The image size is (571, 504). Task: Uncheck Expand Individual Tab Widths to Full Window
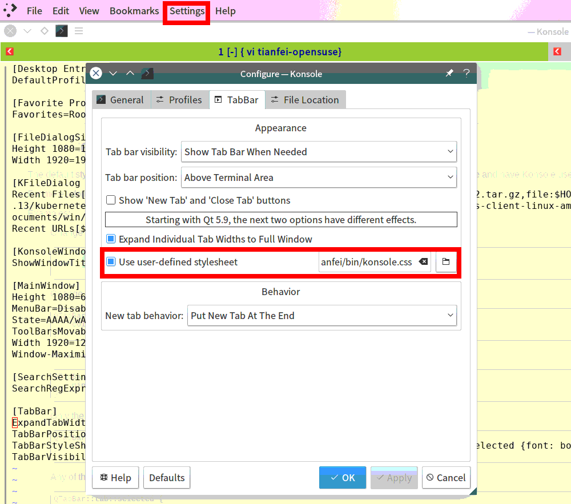pyautogui.click(x=111, y=239)
